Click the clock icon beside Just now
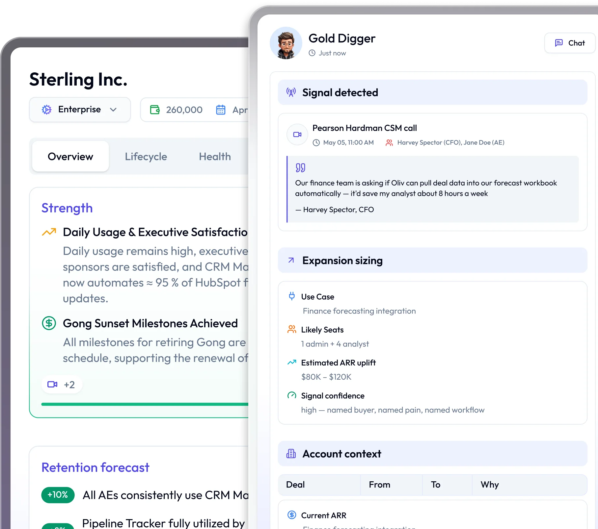 312,53
